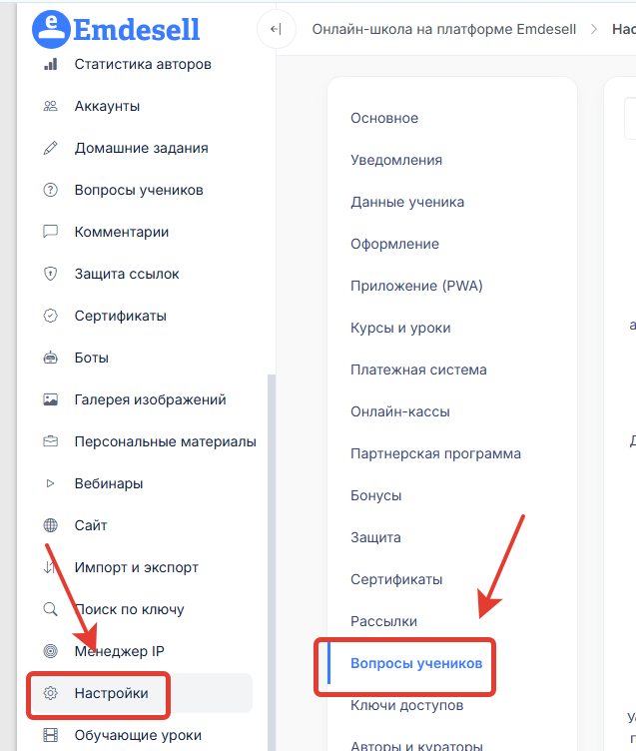
Task: Open Настройки in the sidebar
Action: point(111,693)
